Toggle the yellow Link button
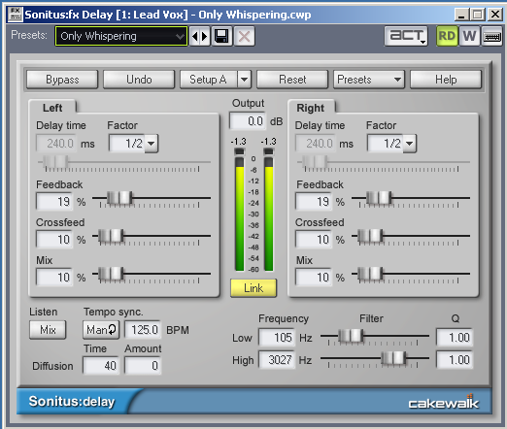Image resolution: width=507 pixels, height=429 pixels. point(253,288)
